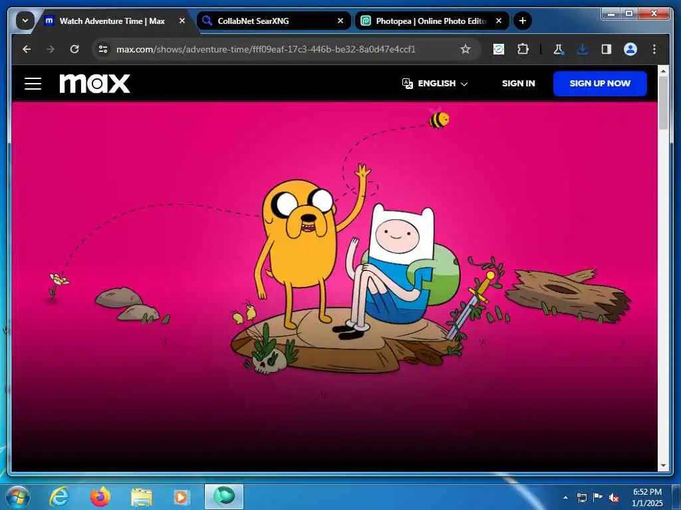
Task: Open Windows Explorer folder on taskbar
Action: point(142,497)
